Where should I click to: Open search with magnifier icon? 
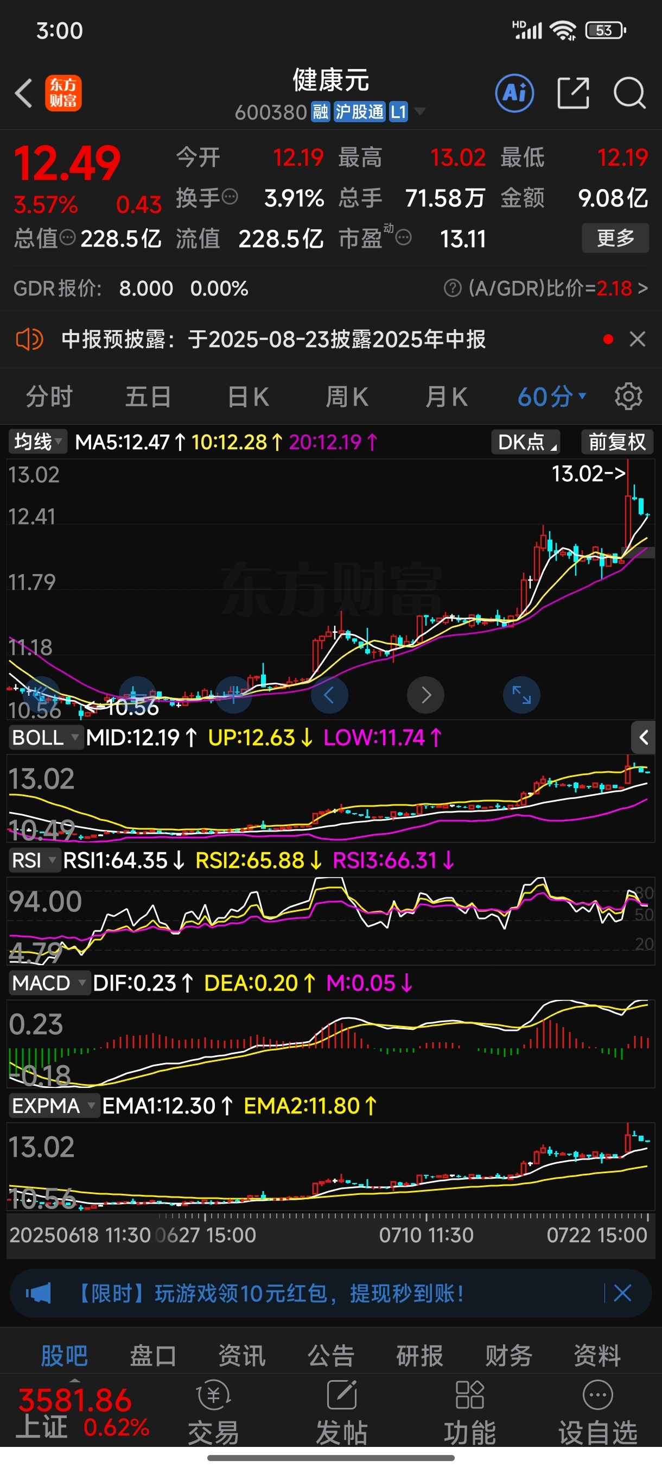pyautogui.click(x=629, y=93)
